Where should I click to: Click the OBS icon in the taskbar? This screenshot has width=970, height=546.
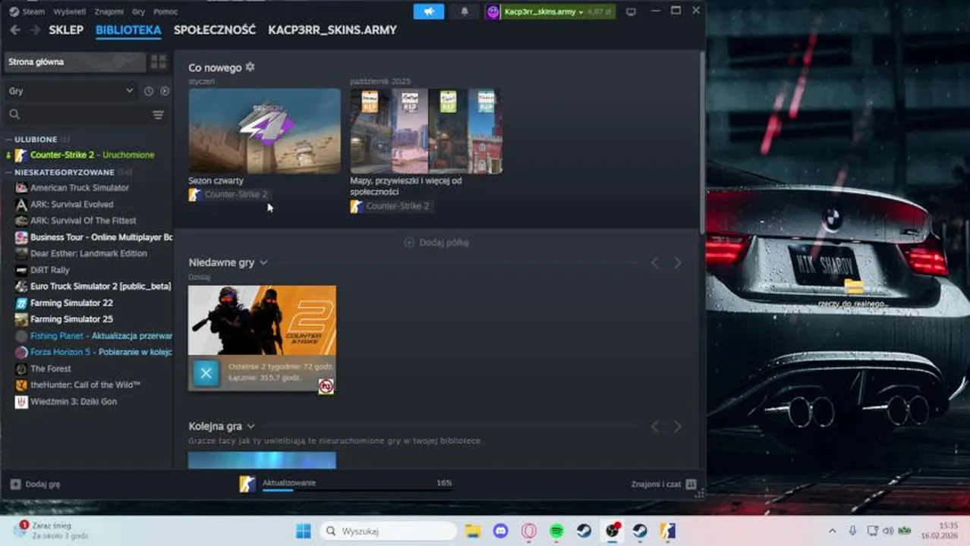[612, 531]
